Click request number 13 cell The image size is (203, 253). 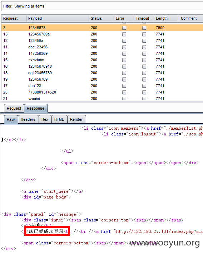point(5,34)
